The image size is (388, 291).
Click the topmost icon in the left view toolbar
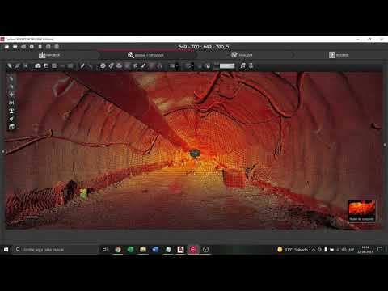click(x=11, y=78)
